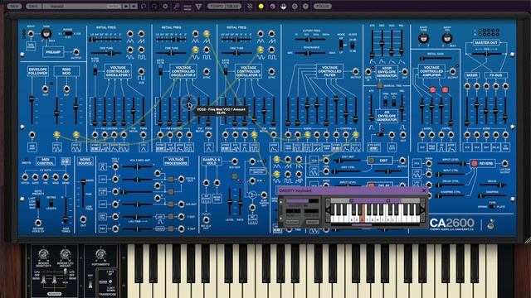The image size is (531, 298).
Task: Click the Portamento knob beside the keyboard
Action: click(100, 254)
